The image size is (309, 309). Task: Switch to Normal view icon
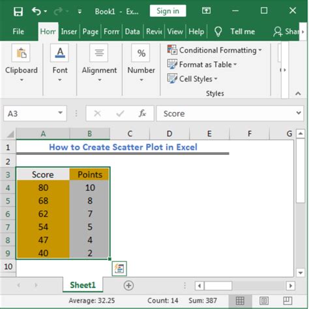[x=240, y=301]
